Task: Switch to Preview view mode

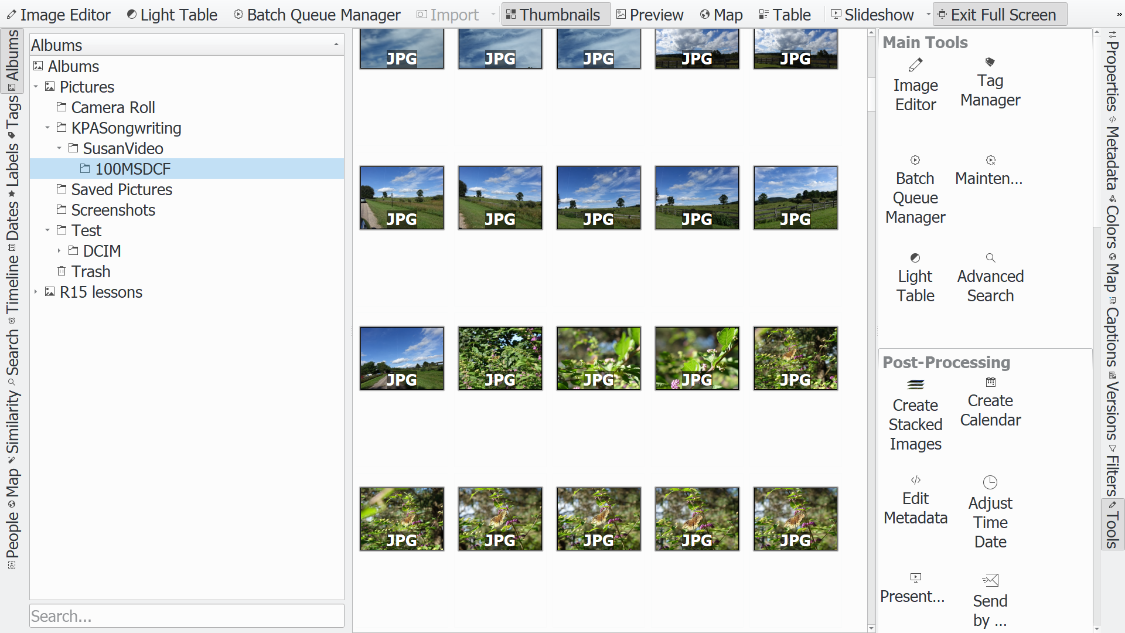Action: coord(650,15)
